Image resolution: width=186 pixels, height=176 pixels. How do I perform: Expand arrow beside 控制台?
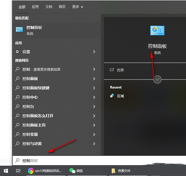(94, 107)
